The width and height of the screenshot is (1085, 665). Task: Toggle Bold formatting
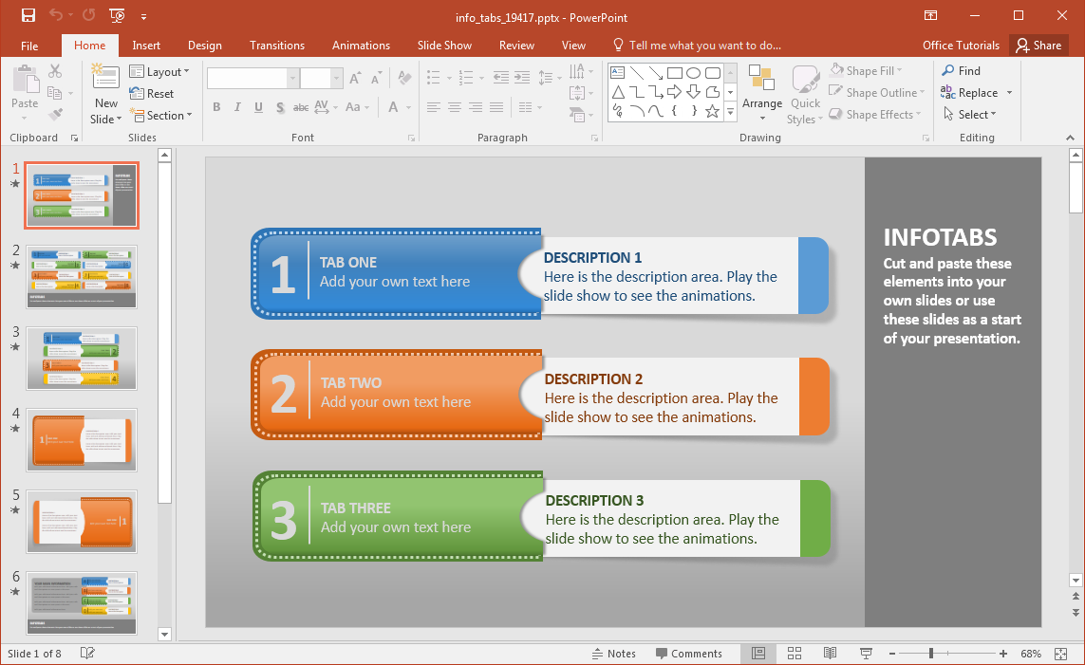point(216,107)
